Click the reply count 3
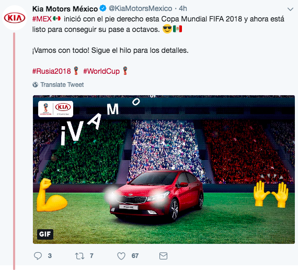The height and width of the screenshot is (270, 298). (50, 256)
